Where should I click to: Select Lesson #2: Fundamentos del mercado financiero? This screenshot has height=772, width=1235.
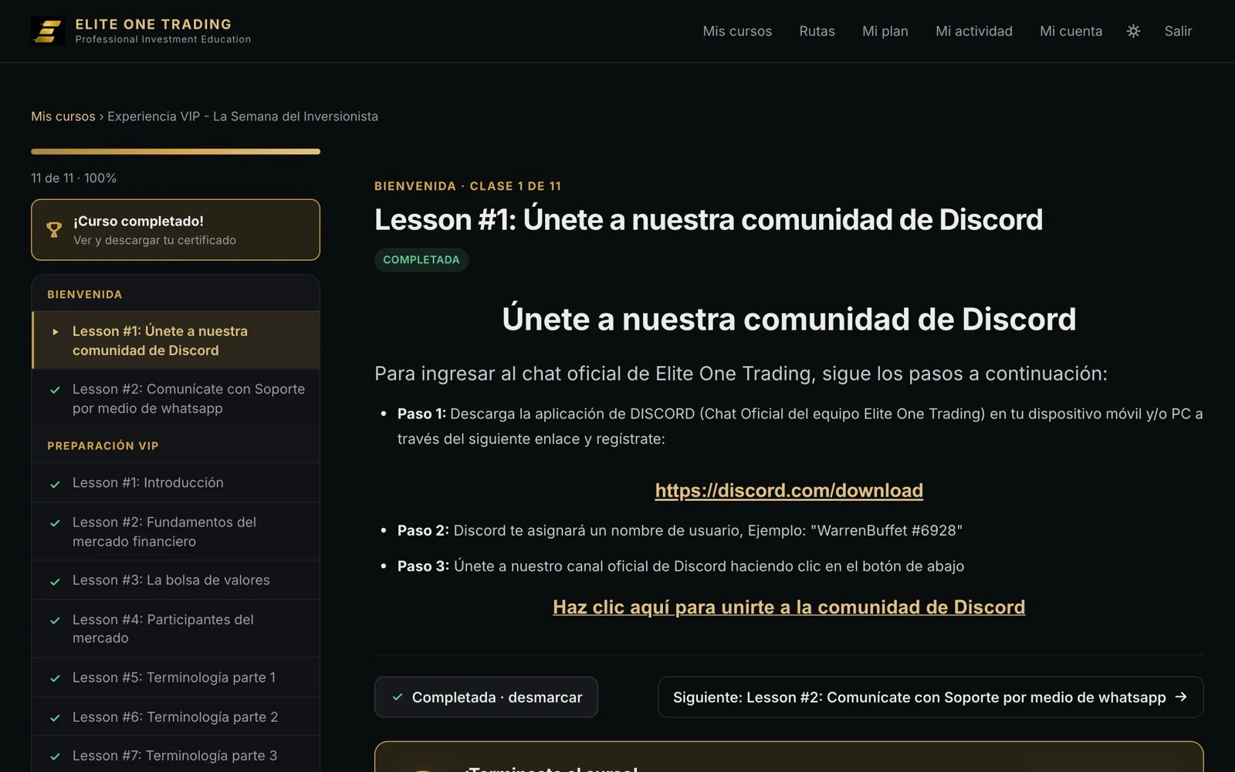tap(176, 531)
